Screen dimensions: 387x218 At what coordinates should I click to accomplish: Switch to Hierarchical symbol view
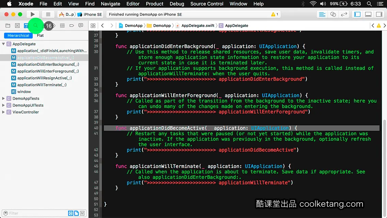coord(18,35)
